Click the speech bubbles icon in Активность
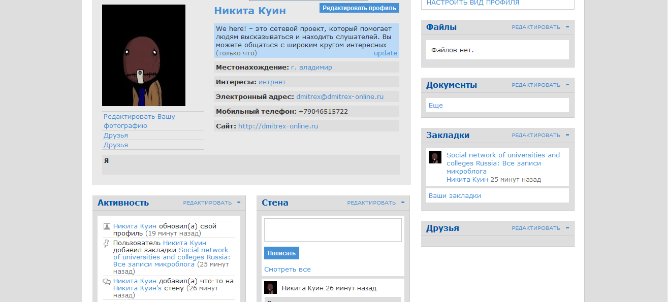Viewport: 668px width, 302px height. (x=107, y=282)
